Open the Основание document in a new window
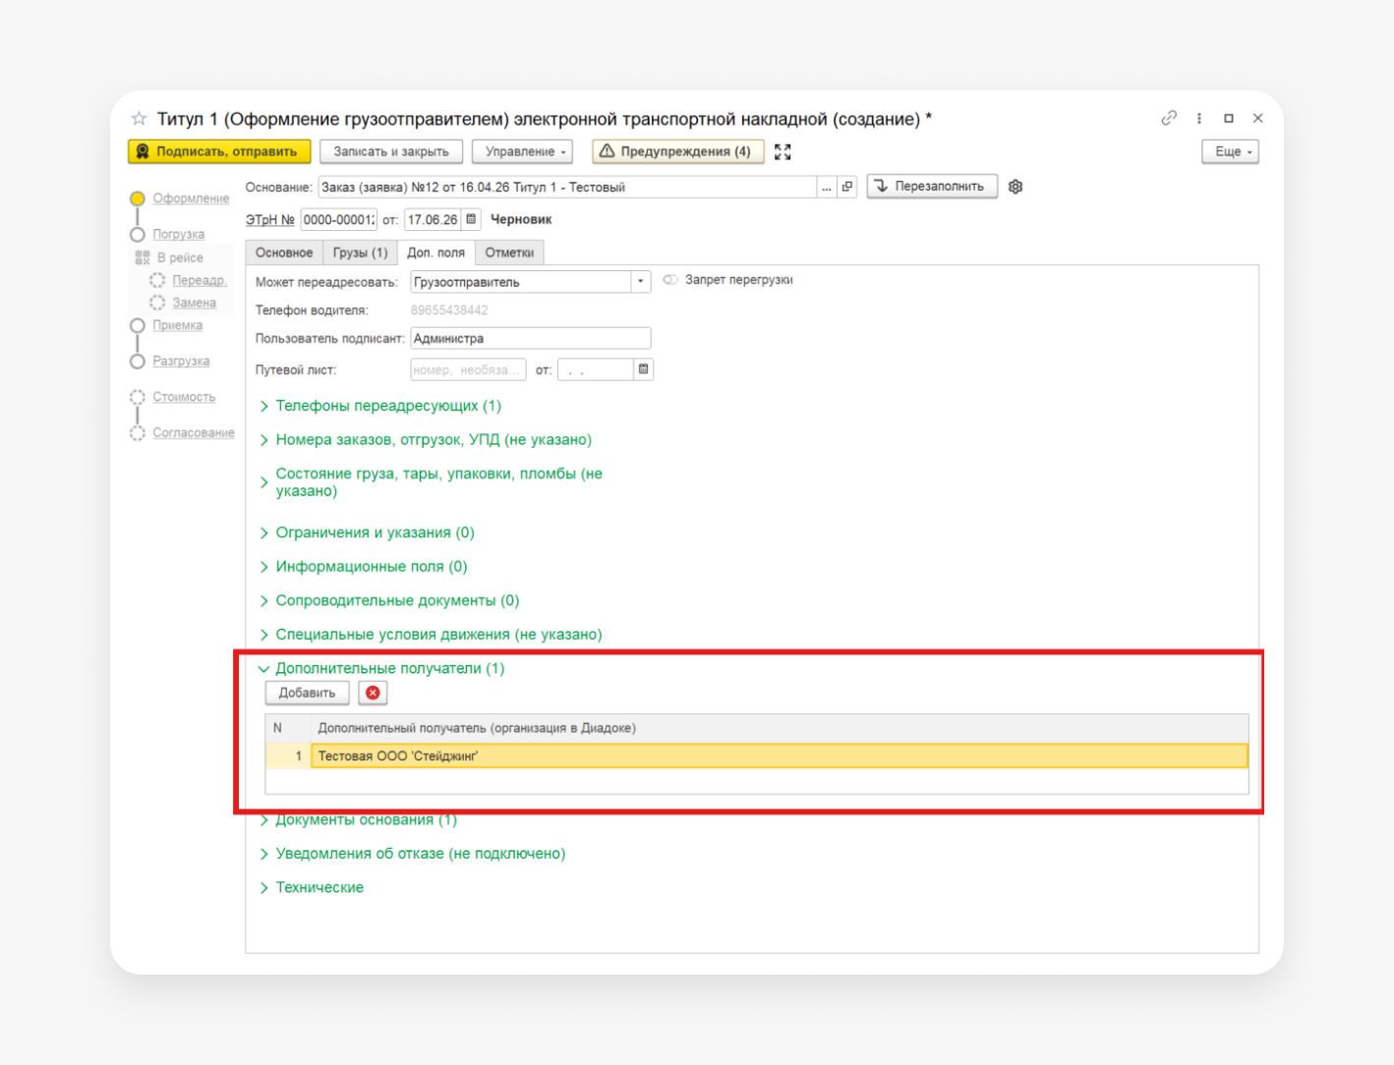Viewport: 1394px width, 1065px height. (x=847, y=187)
